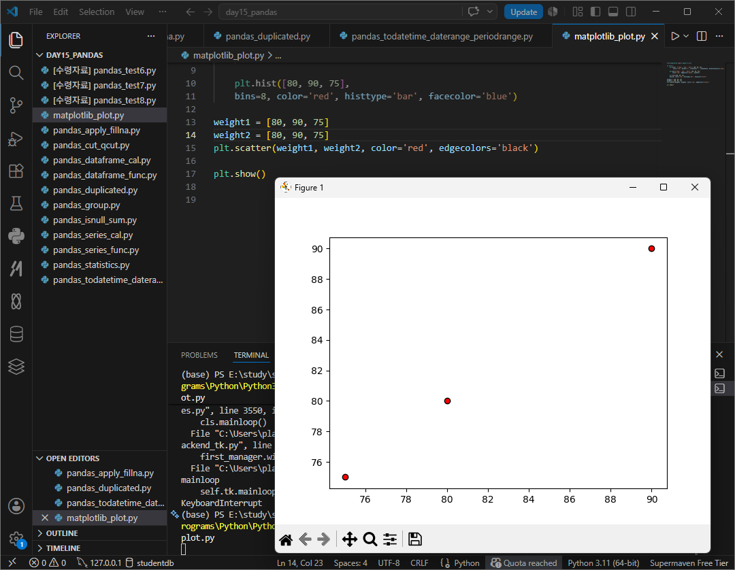735x570 pixels.
Task: Open the View menu
Action: 135,12
